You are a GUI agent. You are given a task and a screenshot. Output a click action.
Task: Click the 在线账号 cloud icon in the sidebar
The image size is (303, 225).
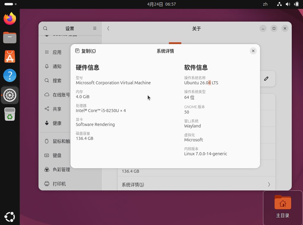point(47,95)
